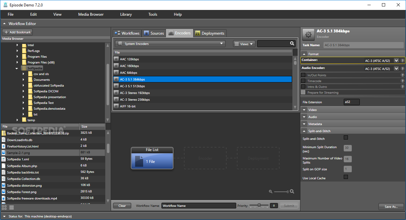Switch media browser to thumbnail grid view
406x220 pixels.
click(4, 207)
